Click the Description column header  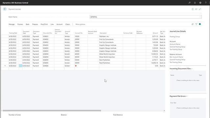(x=103, y=33)
